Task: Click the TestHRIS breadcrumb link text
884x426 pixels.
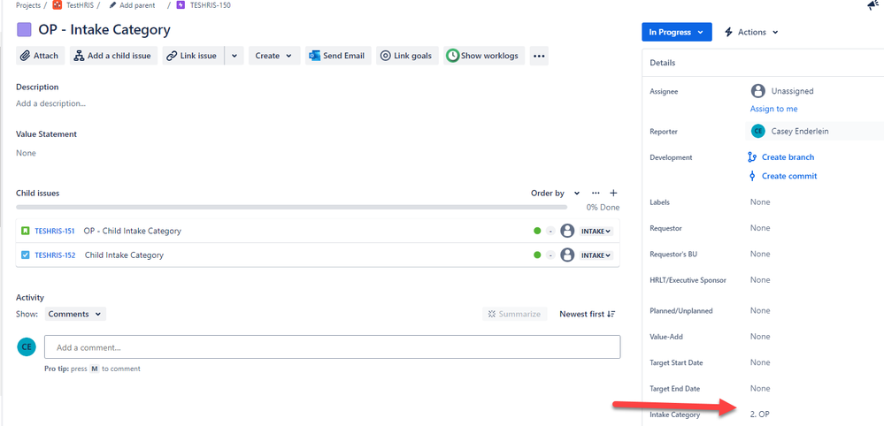Action: pos(80,5)
